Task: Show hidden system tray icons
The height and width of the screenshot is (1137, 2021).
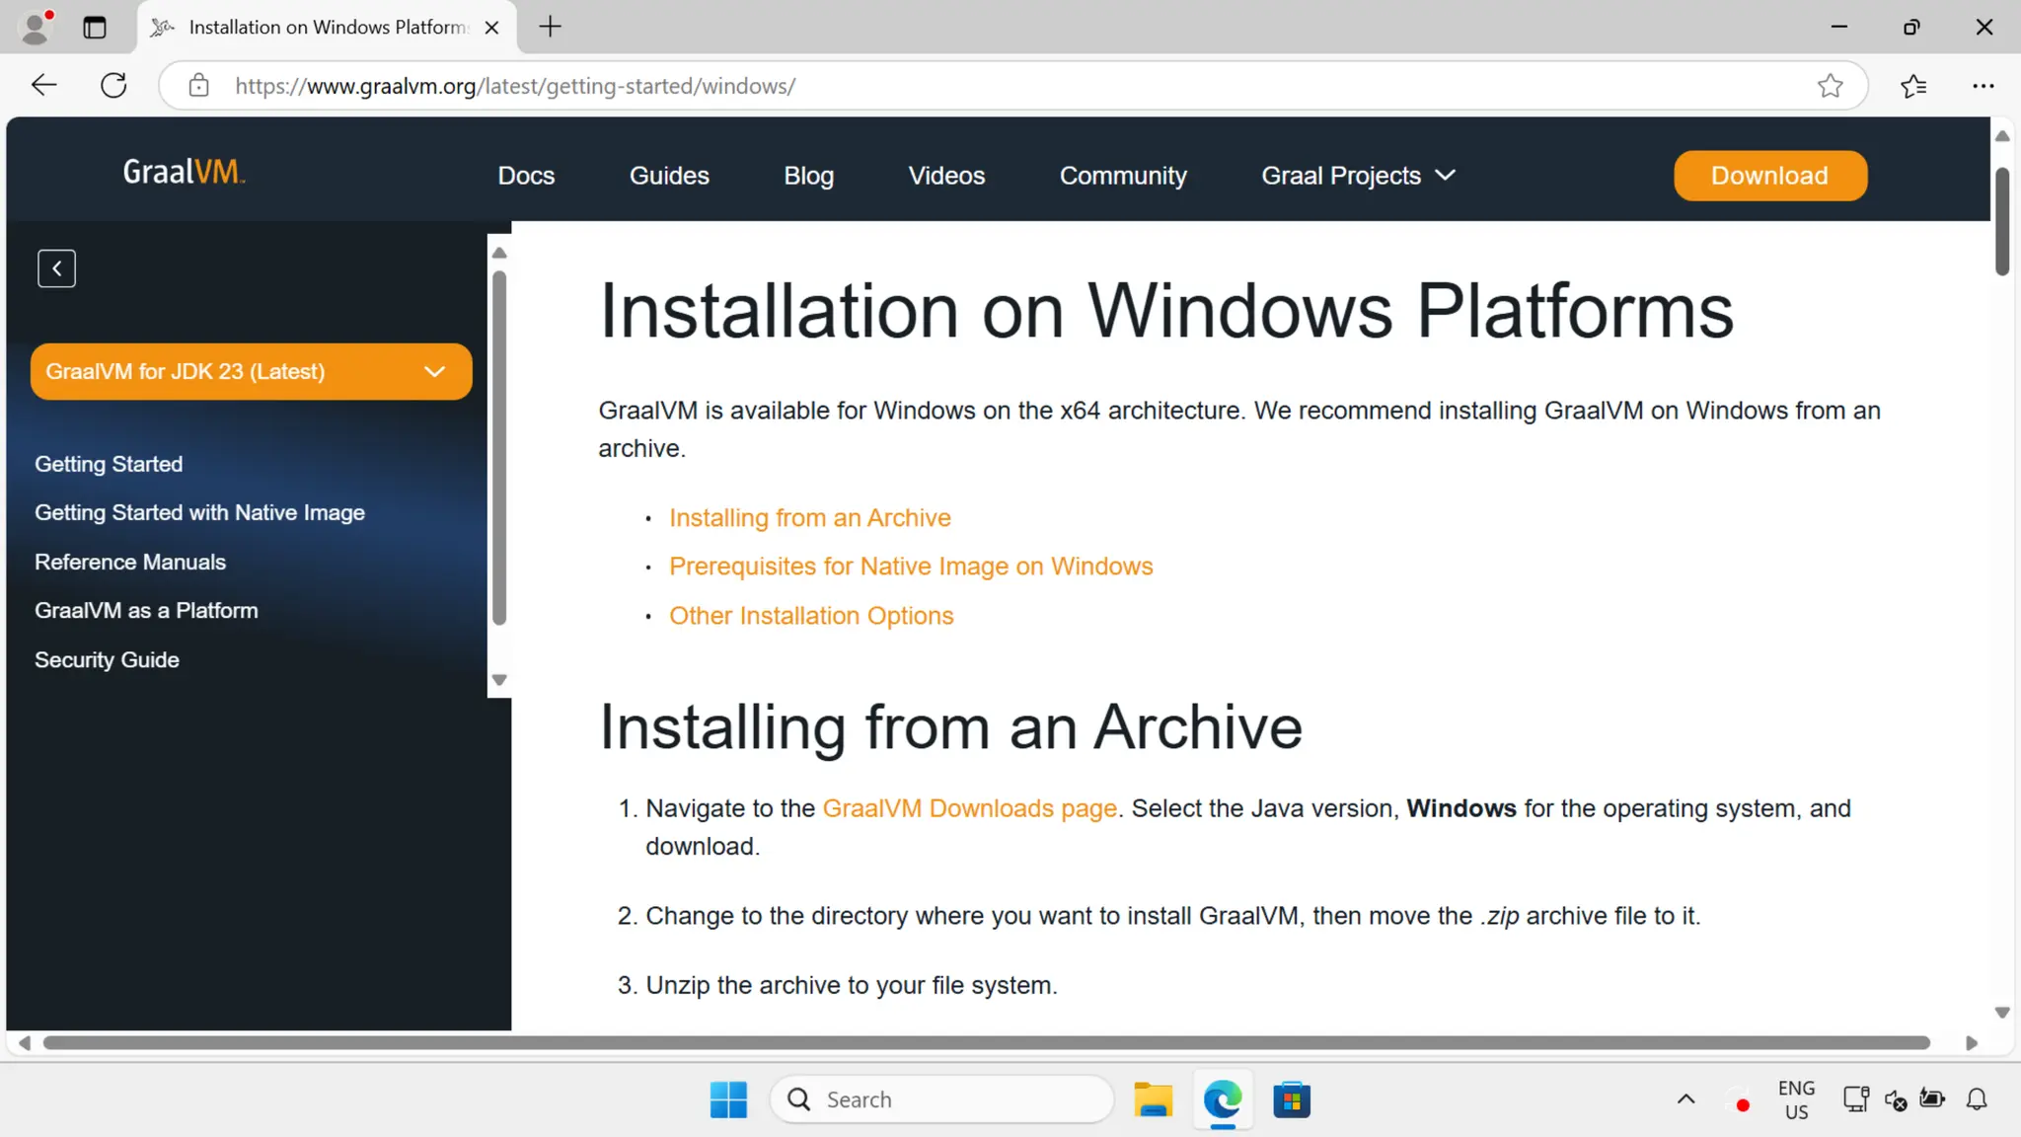Action: [x=1685, y=1099]
